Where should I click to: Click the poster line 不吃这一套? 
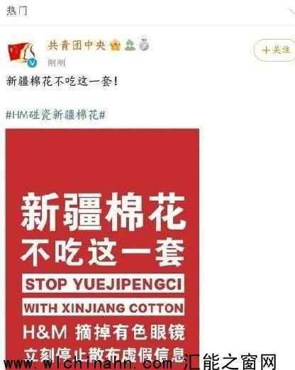click(103, 252)
